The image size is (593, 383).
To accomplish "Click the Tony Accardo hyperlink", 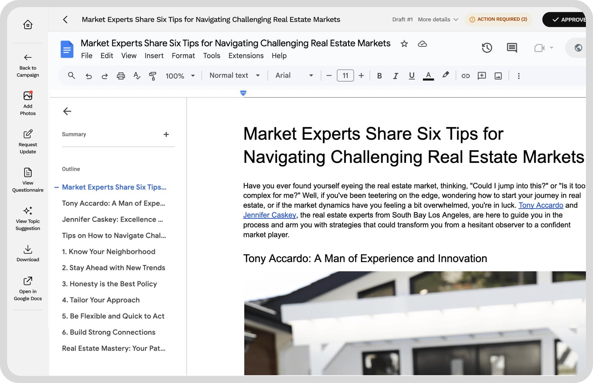I will pos(540,205).
